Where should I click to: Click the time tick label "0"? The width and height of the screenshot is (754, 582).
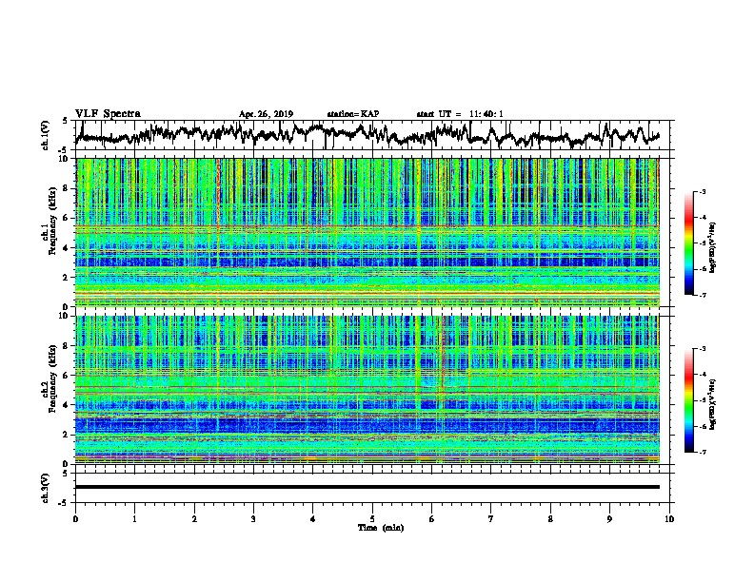tap(75, 519)
